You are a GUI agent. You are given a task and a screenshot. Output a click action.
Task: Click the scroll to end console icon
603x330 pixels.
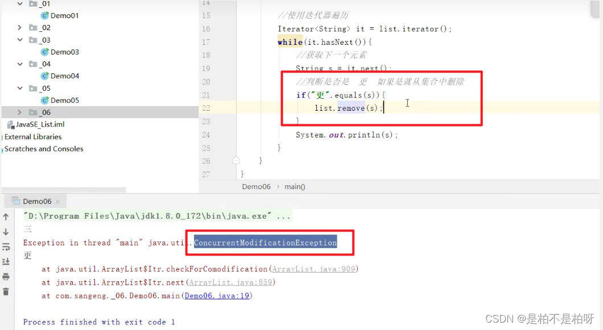pyautogui.click(x=6, y=261)
